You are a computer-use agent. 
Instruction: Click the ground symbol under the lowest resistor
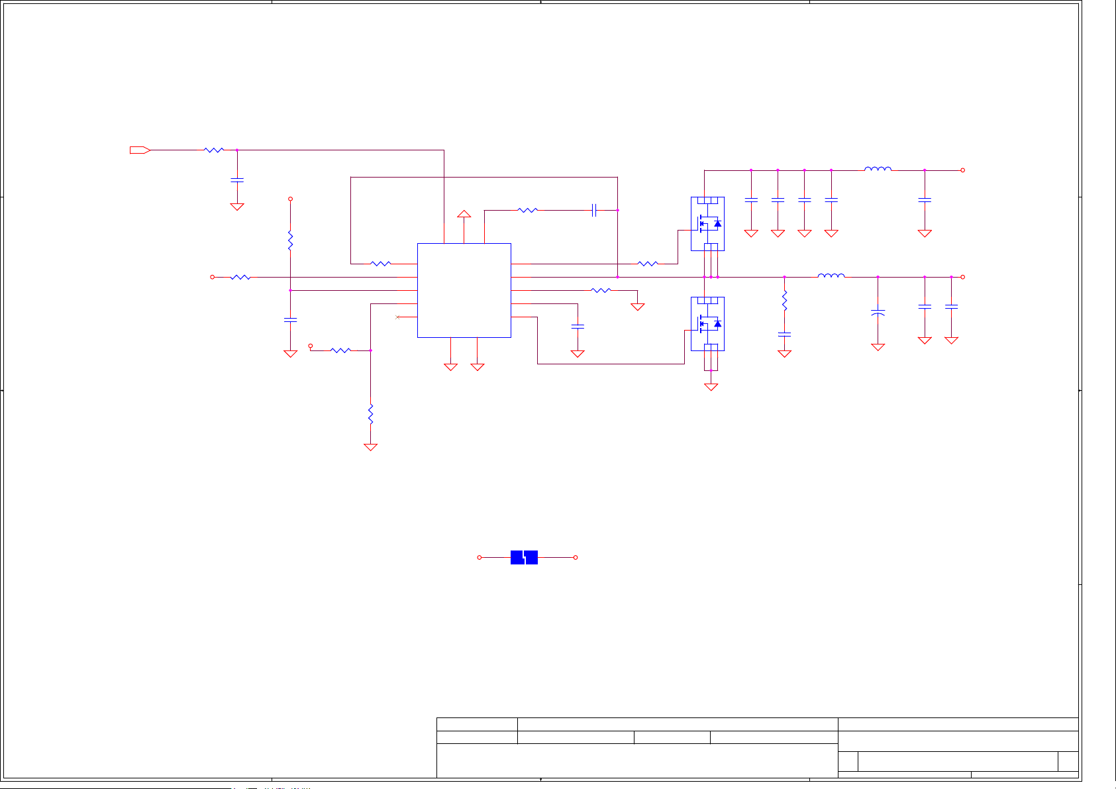(370, 447)
